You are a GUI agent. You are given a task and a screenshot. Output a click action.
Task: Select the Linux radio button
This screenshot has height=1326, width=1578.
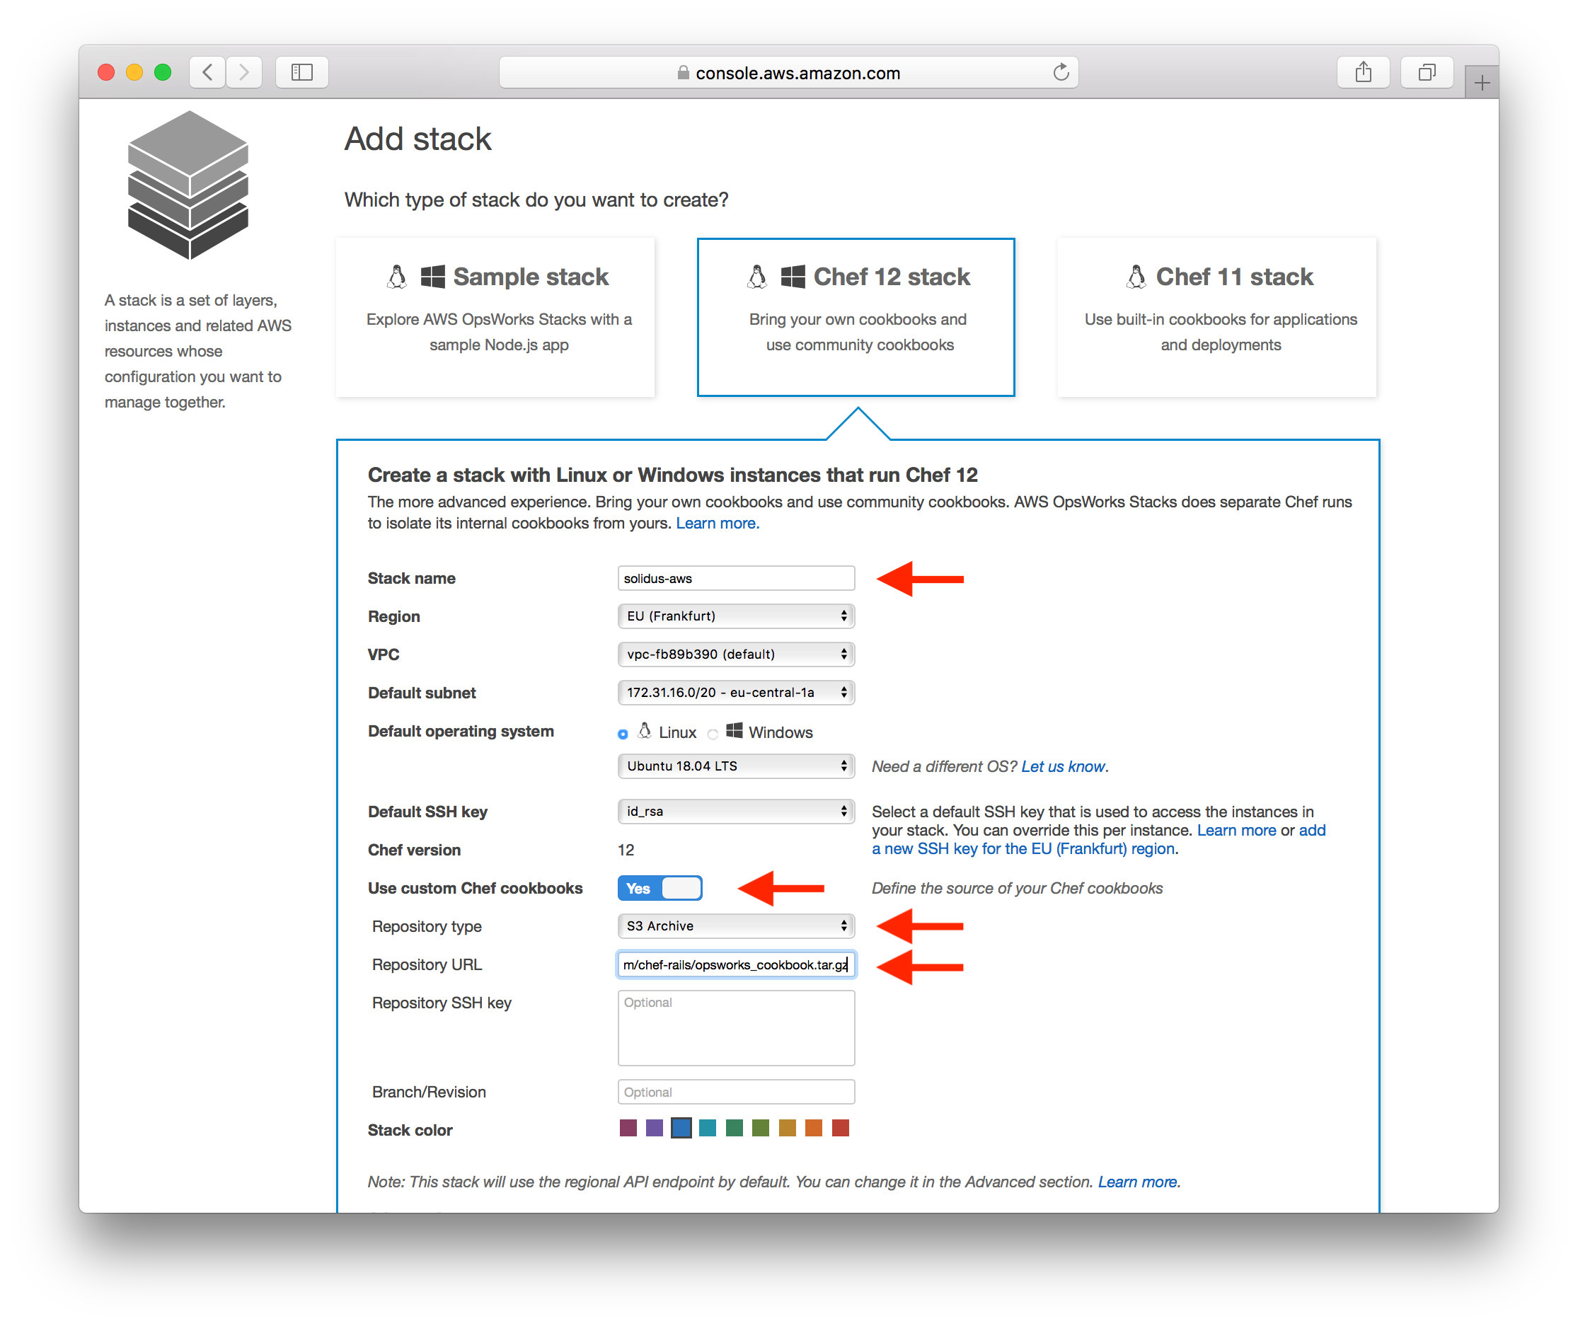point(623,733)
